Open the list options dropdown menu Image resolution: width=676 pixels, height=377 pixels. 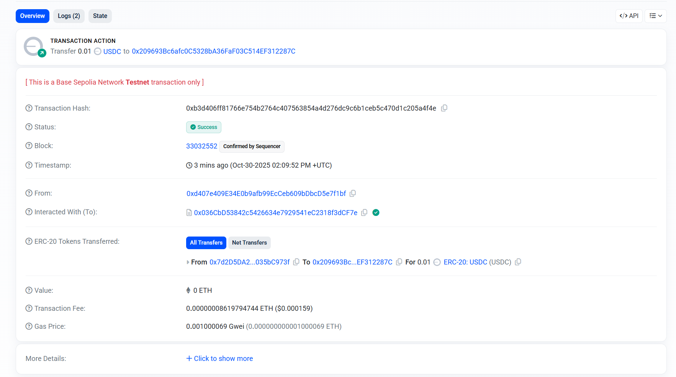pyautogui.click(x=655, y=16)
